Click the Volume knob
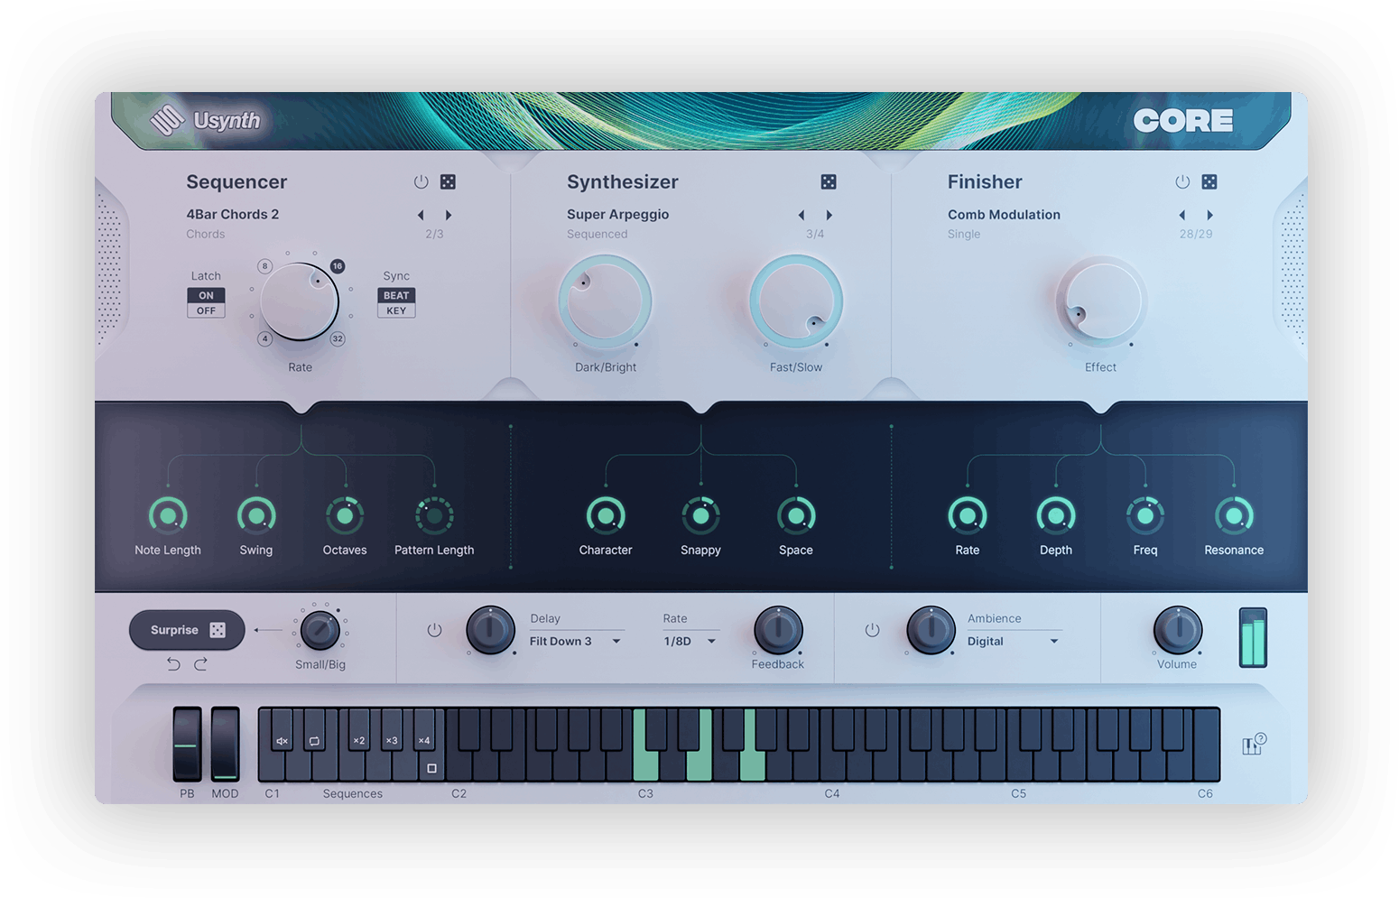 pyautogui.click(x=1177, y=630)
